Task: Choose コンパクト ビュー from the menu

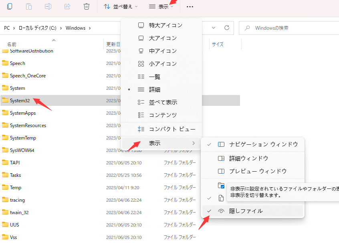Action: coord(172,129)
